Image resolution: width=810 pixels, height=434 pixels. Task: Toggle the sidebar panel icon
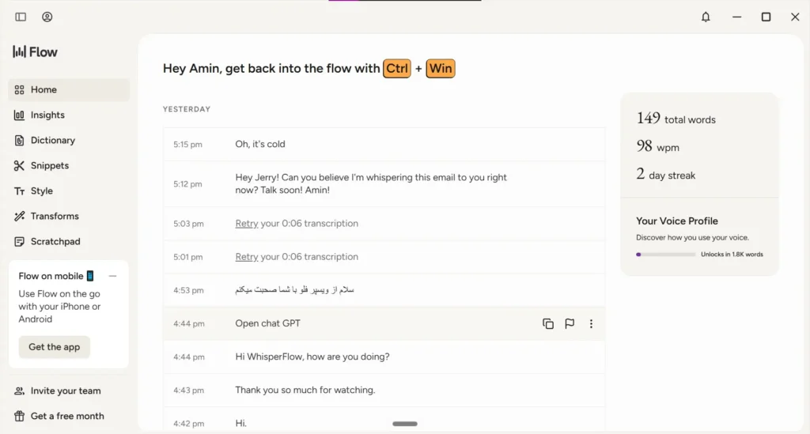[x=21, y=17]
